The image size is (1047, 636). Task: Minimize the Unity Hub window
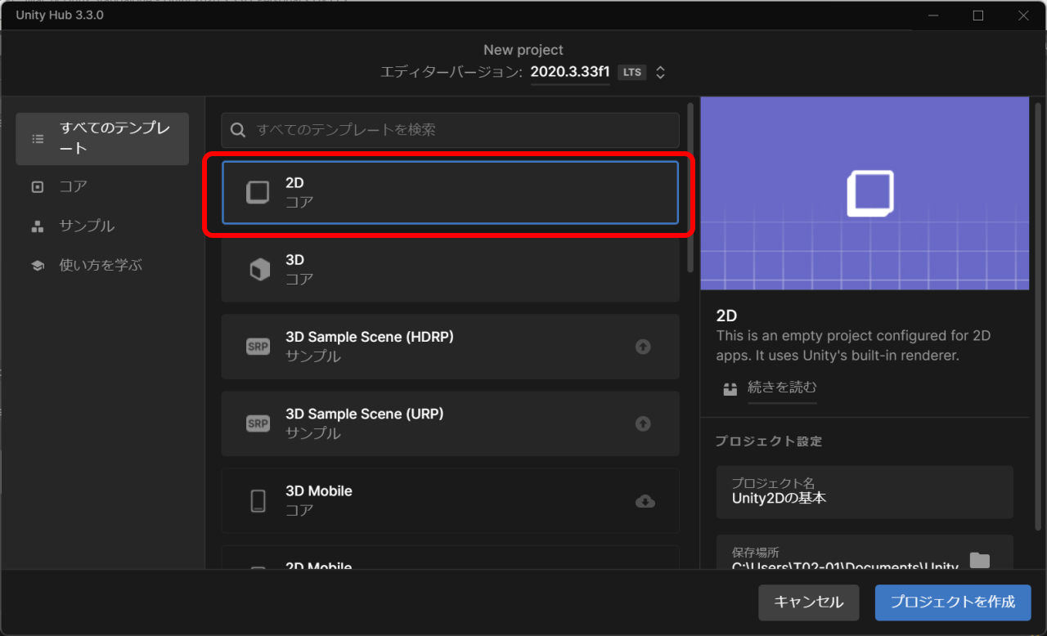[933, 16]
